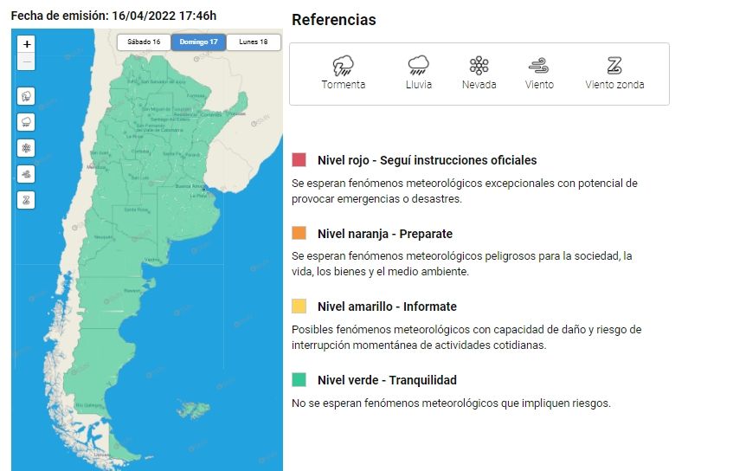This screenshot has width=733, height=471.
Task: Click the Viento zonda icon in Referencias
Action: 614,66
